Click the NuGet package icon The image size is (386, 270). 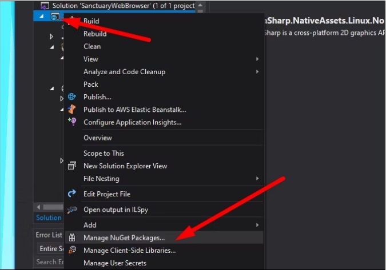pos(72,237)
